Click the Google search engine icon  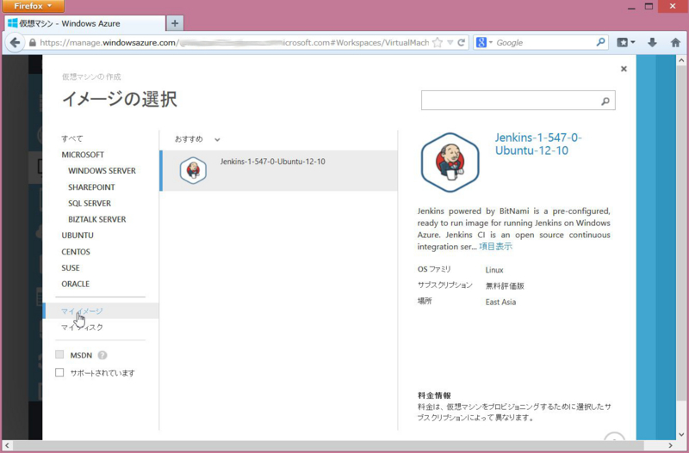(x=481, y=42)
